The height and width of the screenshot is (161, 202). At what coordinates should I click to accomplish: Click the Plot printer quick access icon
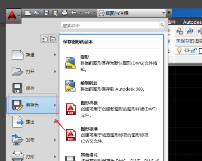pyautogui.click(x=65, y=13)
